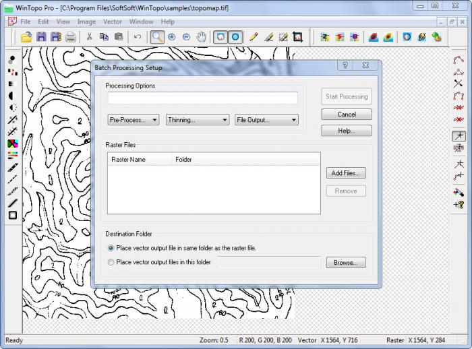472x349 pixels.
Task: Close the Batch Processing Setup dialog
Action: pos(365,65)
